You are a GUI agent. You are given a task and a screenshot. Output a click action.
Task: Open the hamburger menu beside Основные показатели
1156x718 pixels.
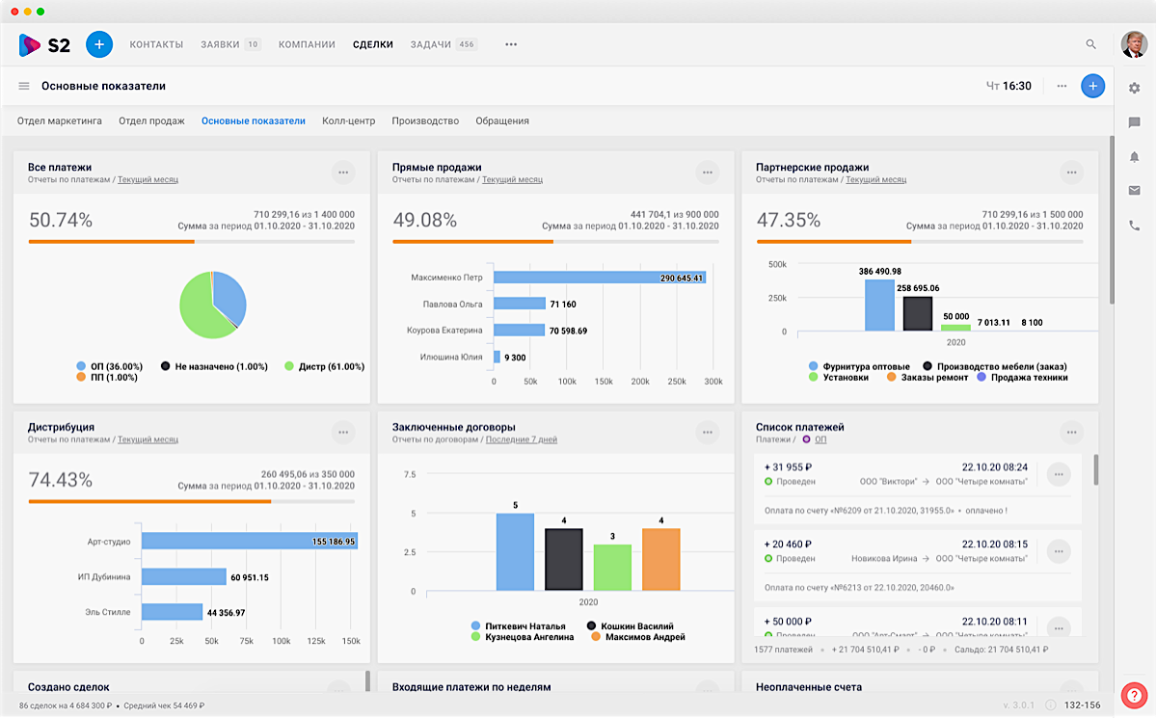pyautogui.click(x=23, y=86)
